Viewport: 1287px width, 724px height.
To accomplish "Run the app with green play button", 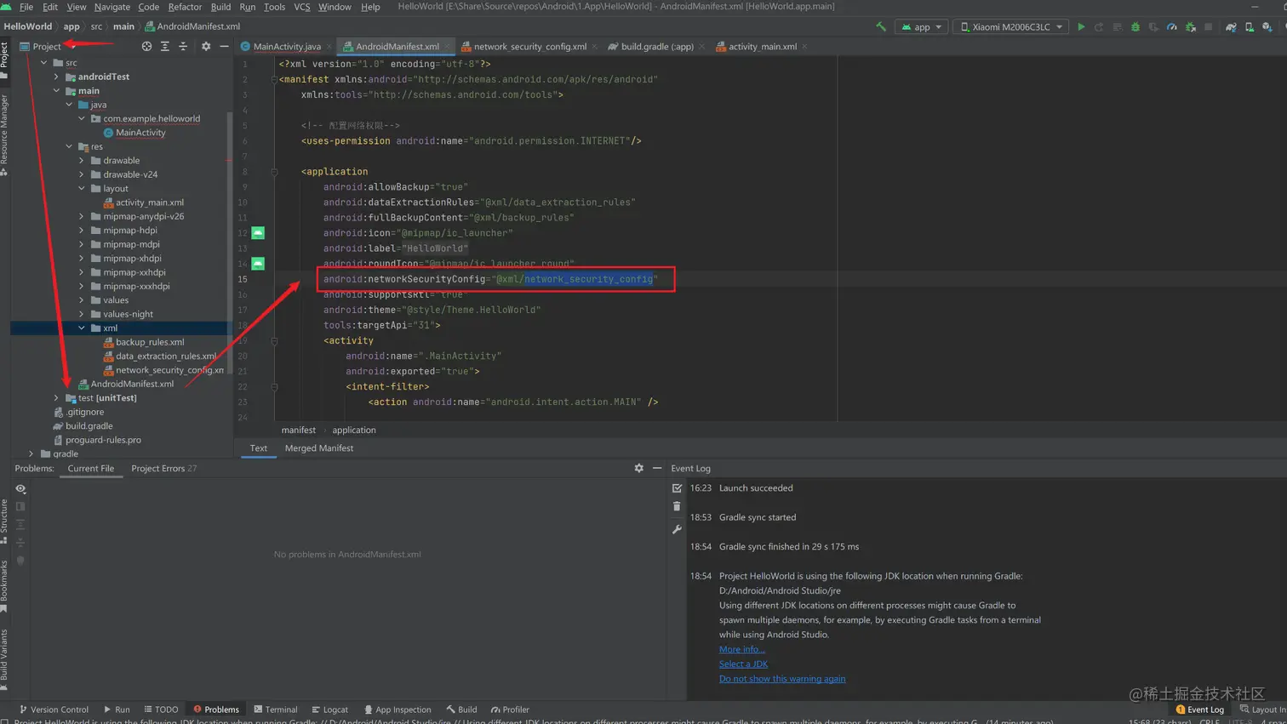I will (x=1081, y=27).
